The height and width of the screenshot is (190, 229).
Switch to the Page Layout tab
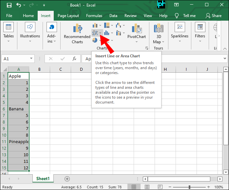(68, 15)
